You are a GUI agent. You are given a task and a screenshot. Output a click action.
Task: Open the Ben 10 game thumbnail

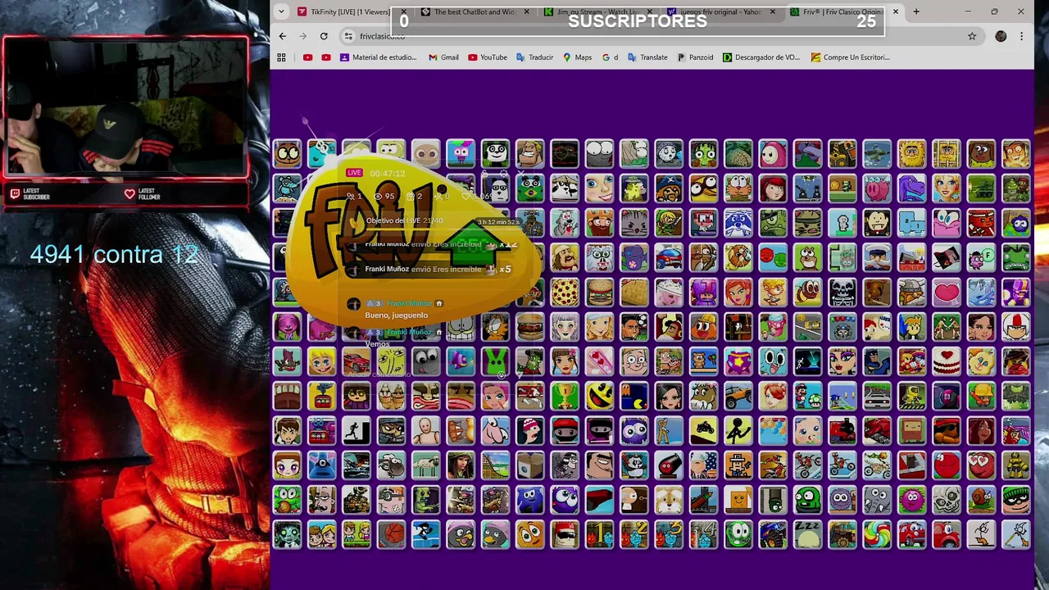(288, 429)
